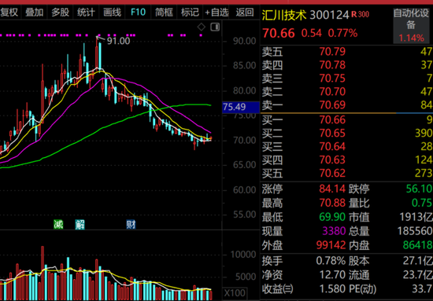Viewport: 433px width, 301px height.
Task: Toggle the 简框 simple frame option
Action: point(164,13)
